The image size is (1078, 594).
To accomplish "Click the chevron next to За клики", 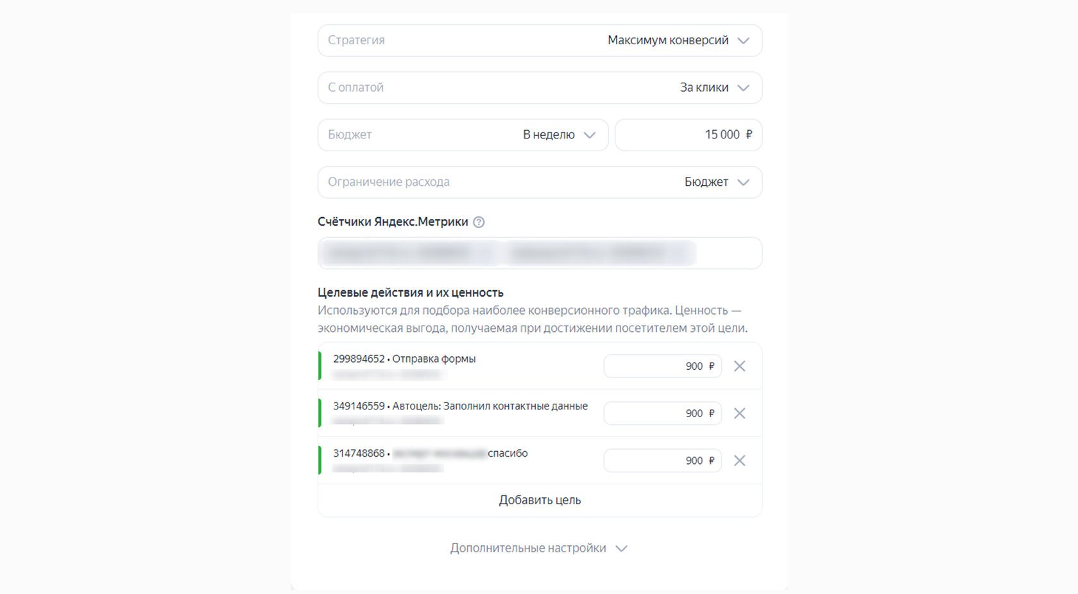I will click(744, 88).
